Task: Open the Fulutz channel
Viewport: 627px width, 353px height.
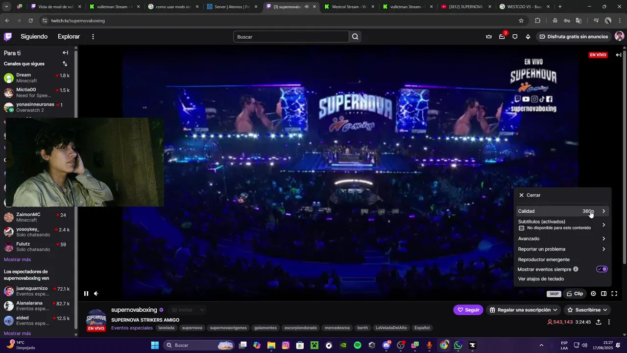Action: click(37, 247)
